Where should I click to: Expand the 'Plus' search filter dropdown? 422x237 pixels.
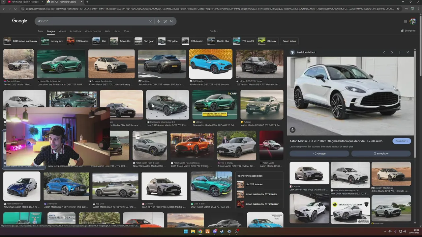[128, 31]
